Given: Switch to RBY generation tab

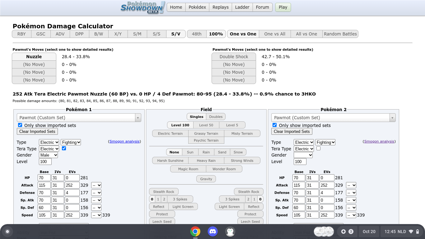Looking at the screenshot, I should point(21,34).
